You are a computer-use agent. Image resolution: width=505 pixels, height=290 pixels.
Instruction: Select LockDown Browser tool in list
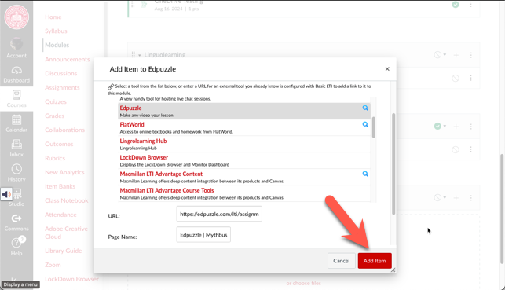(x=243, y=160)
